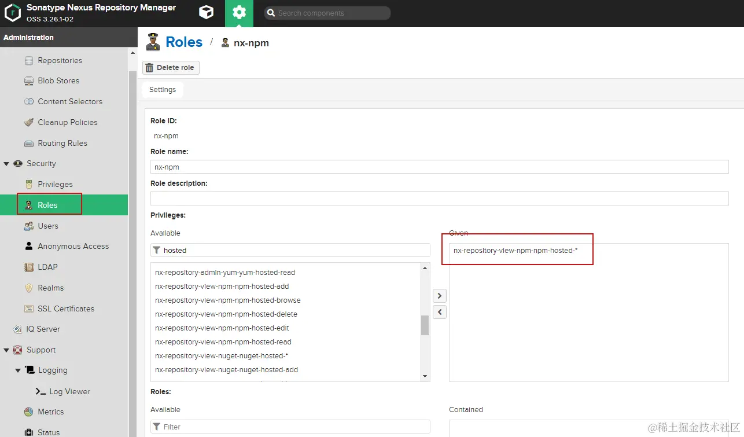Click the Sonatype Nexus logo icon

tap(13, 13)
